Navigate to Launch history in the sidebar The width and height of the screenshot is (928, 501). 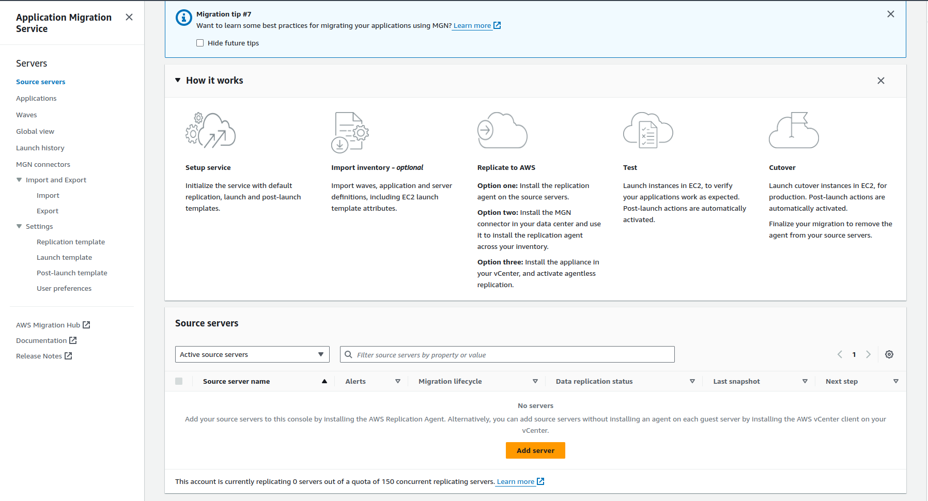pyautogui.click(x=40, y=148)
